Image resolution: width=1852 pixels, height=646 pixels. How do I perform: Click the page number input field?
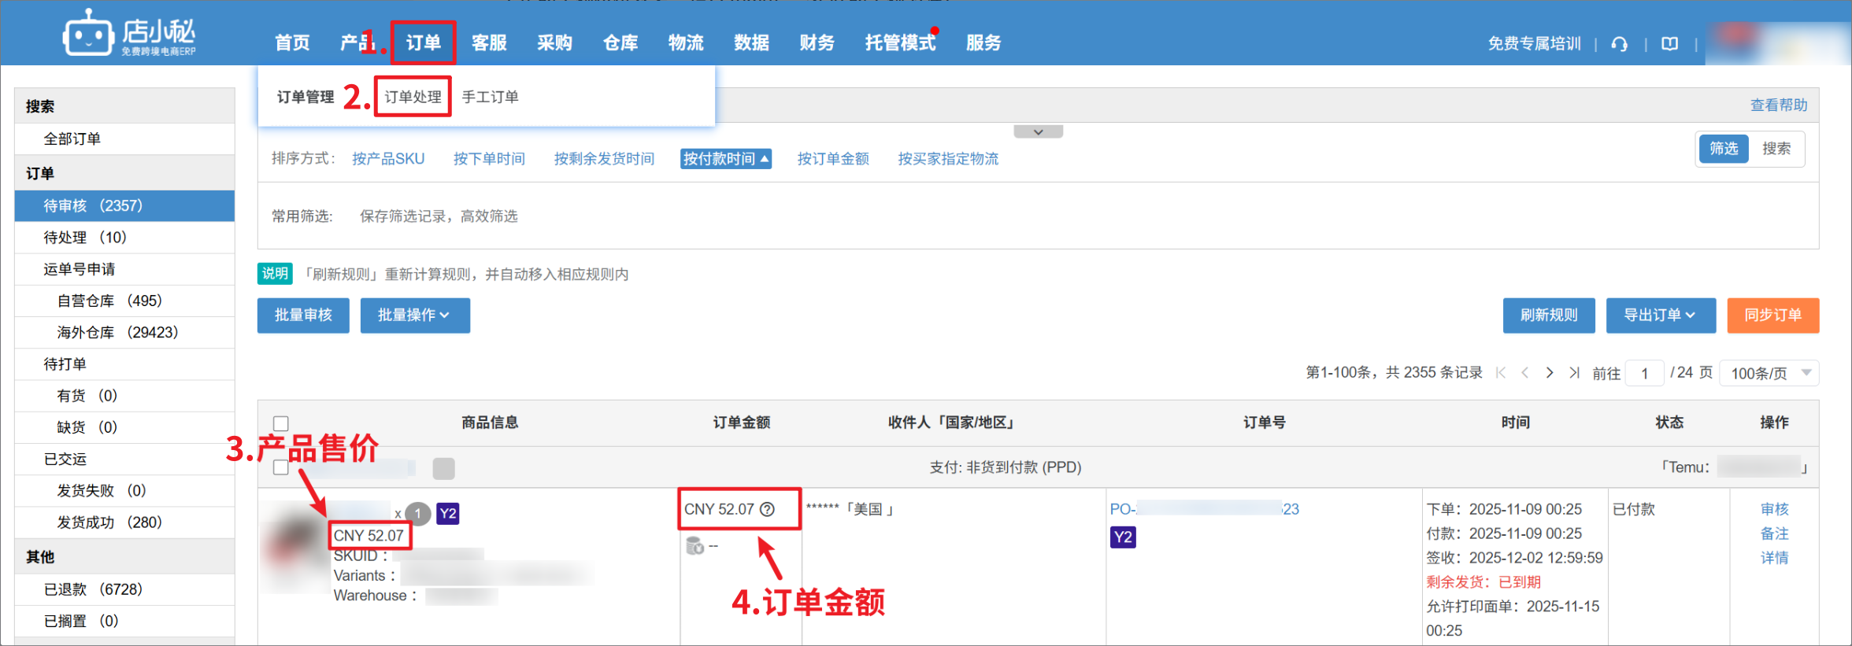coord(1644,373)
